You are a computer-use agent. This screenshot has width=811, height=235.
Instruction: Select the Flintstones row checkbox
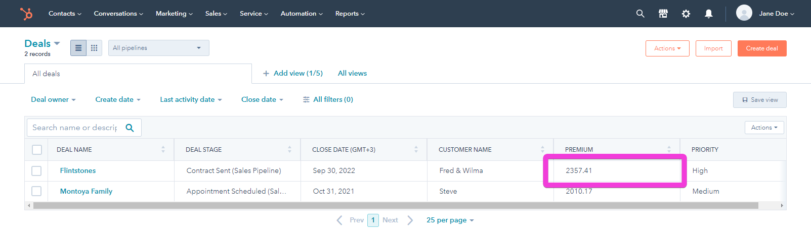coord(36,171)
